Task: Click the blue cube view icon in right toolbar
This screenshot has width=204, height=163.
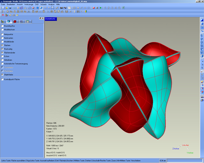Action: (202, 56)
